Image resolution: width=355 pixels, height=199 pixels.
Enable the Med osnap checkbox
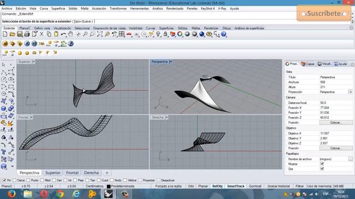point(42,180)
